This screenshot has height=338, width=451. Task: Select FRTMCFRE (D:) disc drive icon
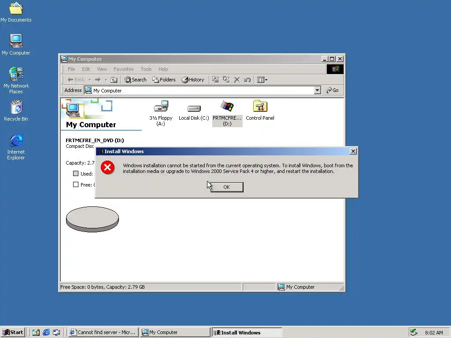coord(227,113)
